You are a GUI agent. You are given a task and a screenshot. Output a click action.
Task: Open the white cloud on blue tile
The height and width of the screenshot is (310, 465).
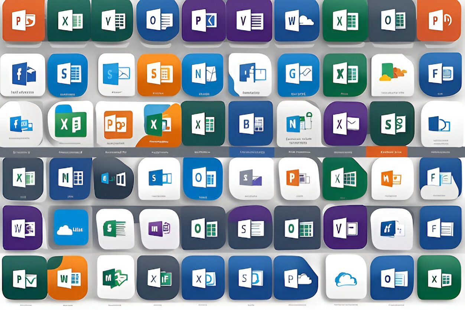71,227
